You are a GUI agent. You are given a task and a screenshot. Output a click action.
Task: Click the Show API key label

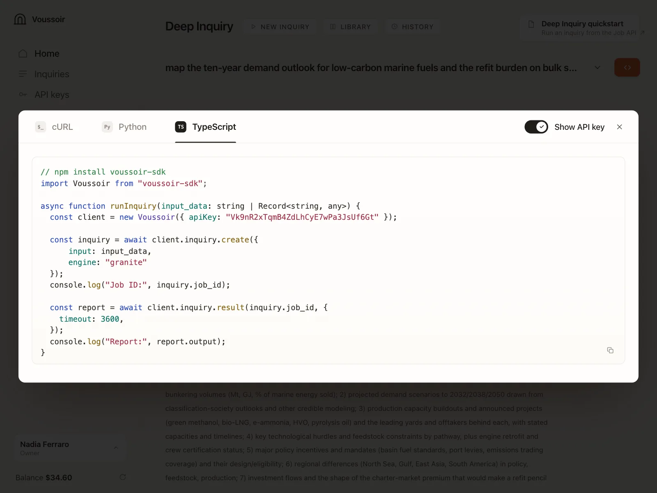coord(579,127)
